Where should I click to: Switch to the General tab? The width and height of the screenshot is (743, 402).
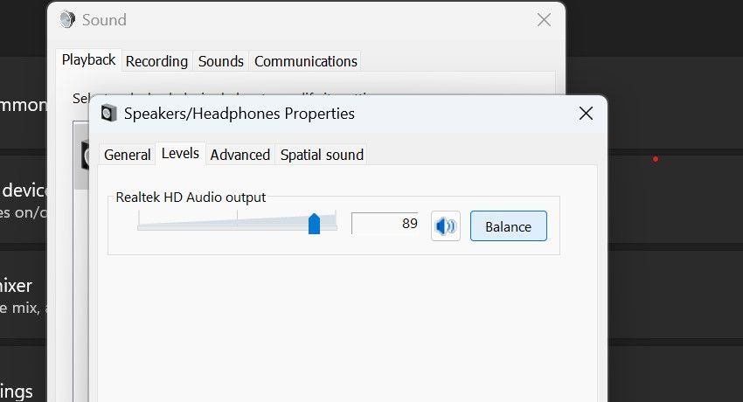tap(127, 155)
